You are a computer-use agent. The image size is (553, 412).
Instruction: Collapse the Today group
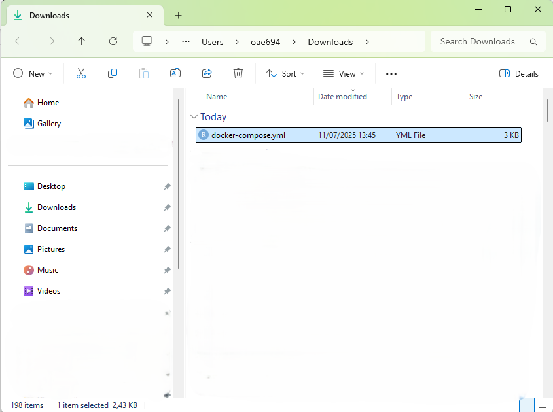pos(194,117)
